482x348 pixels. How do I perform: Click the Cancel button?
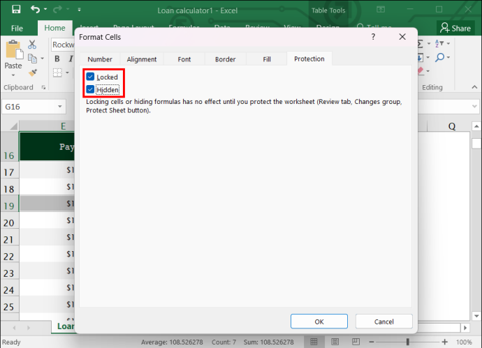tap(384, 321)
